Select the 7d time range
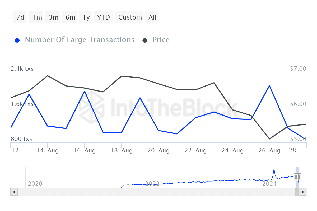 coord(20,17)
